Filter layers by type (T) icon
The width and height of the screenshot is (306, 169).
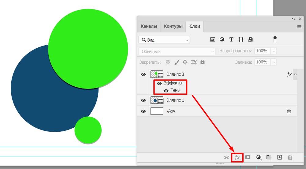click(231, 39)
